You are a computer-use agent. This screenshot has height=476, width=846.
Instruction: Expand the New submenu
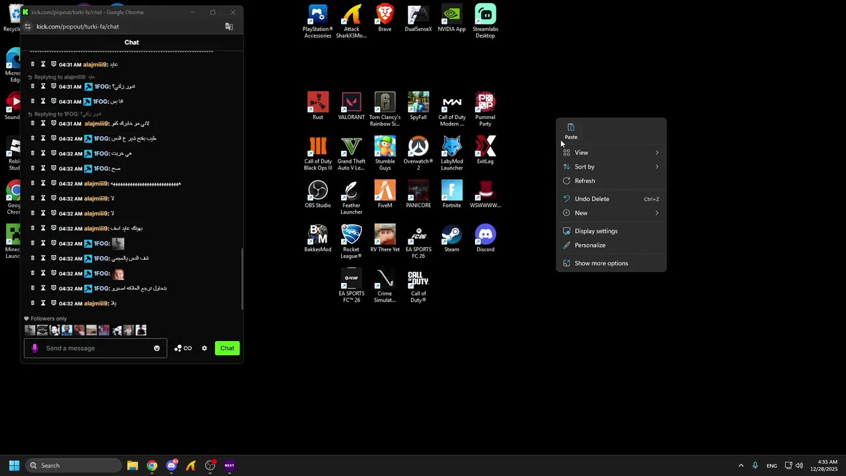coord(611,213)
